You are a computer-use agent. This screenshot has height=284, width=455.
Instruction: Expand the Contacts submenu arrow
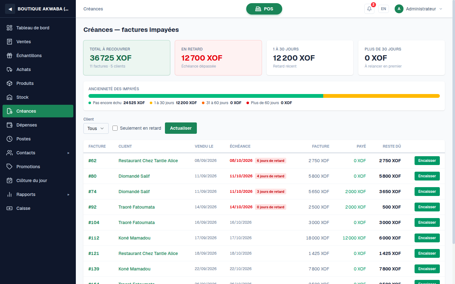tap(68, 153)
